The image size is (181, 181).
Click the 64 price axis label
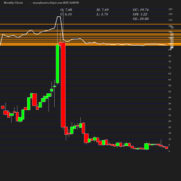coord(170,80)
